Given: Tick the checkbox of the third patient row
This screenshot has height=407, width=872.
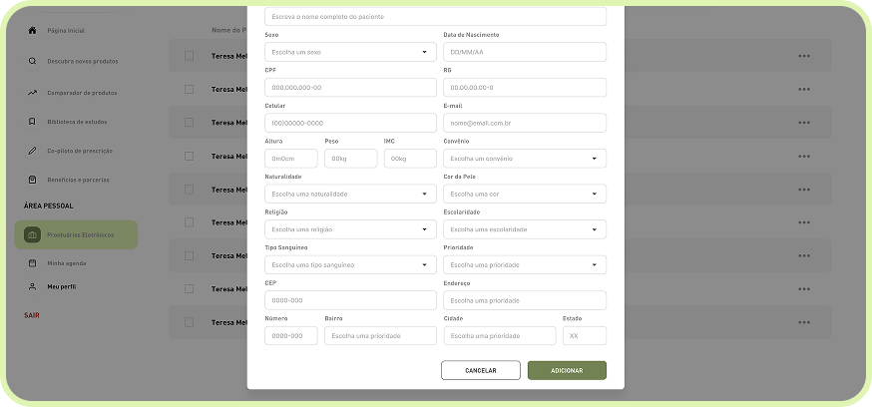Looking at the screenshot, I should tap(189, 122).
